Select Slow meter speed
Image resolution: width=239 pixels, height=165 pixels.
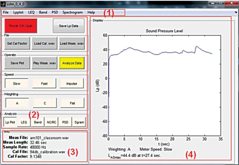pyautogui.click(x=17, y=83)
